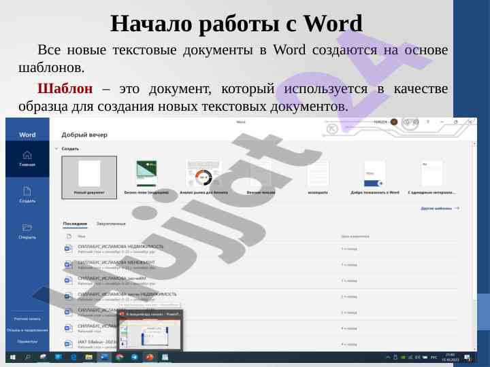This screenshot has width=490, height=367.
Task: Click the taskbar clock and date
Action: click(451, 357)
